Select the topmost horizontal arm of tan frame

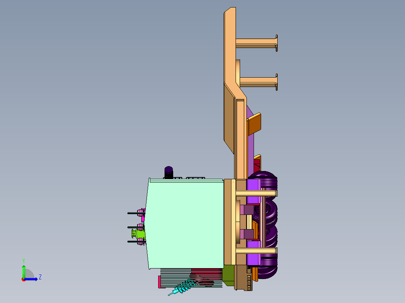257,43
